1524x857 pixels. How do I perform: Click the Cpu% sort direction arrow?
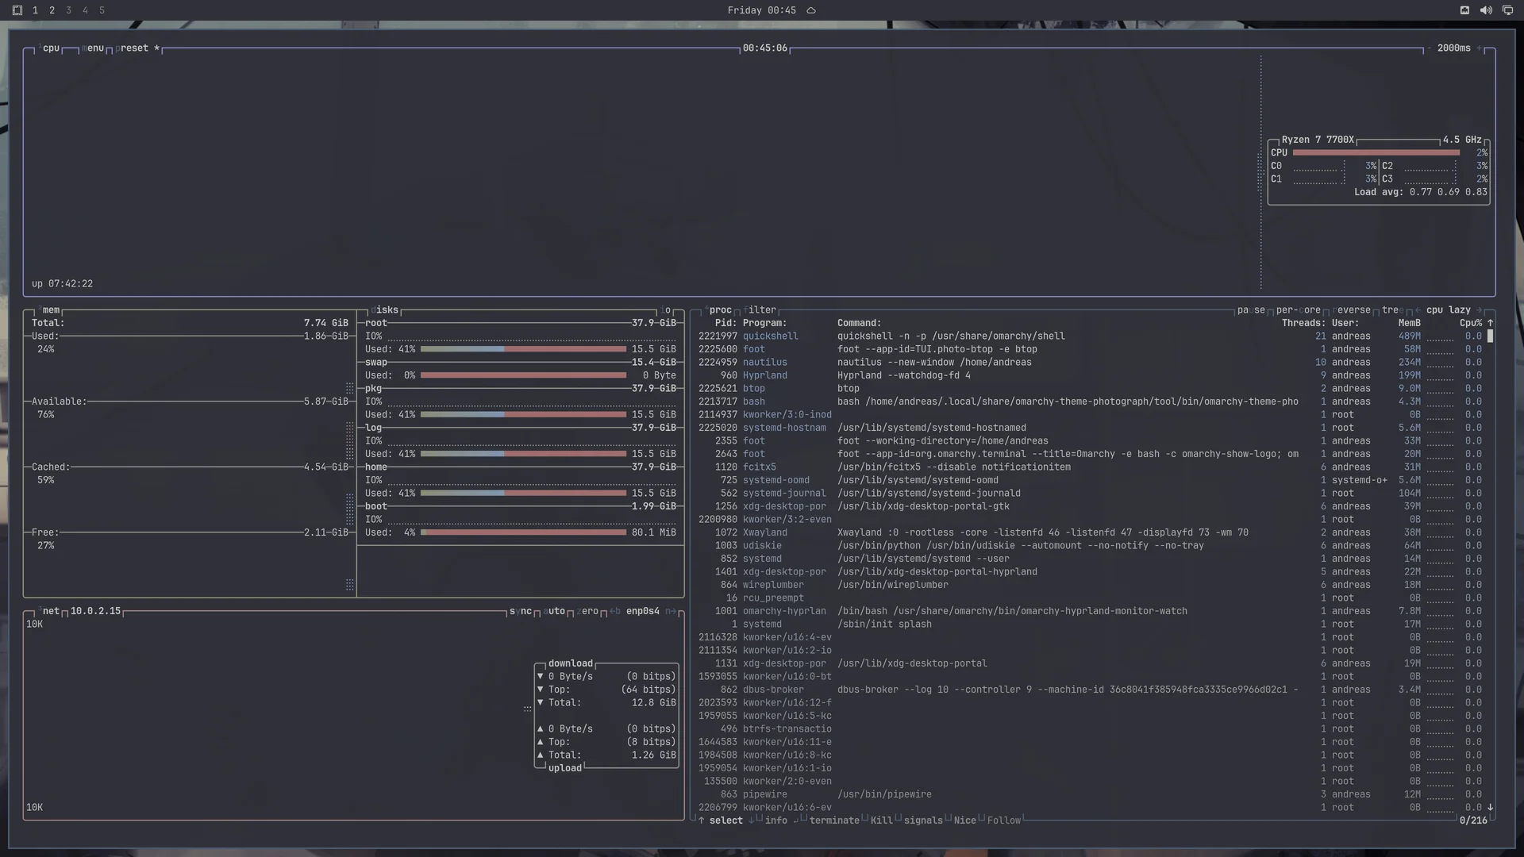pos(1490,323)
